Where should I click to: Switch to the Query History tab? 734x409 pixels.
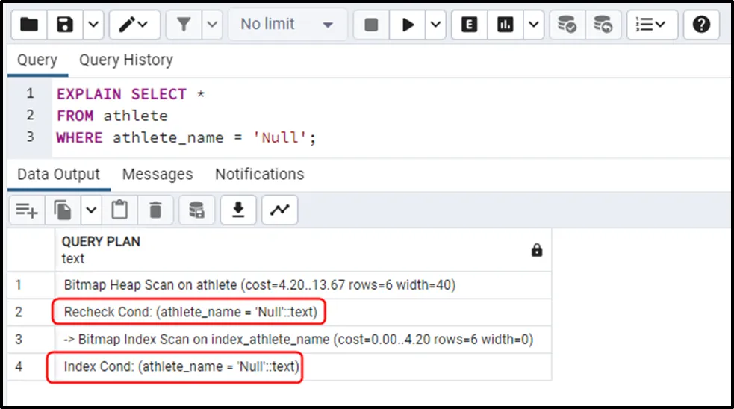125,60
